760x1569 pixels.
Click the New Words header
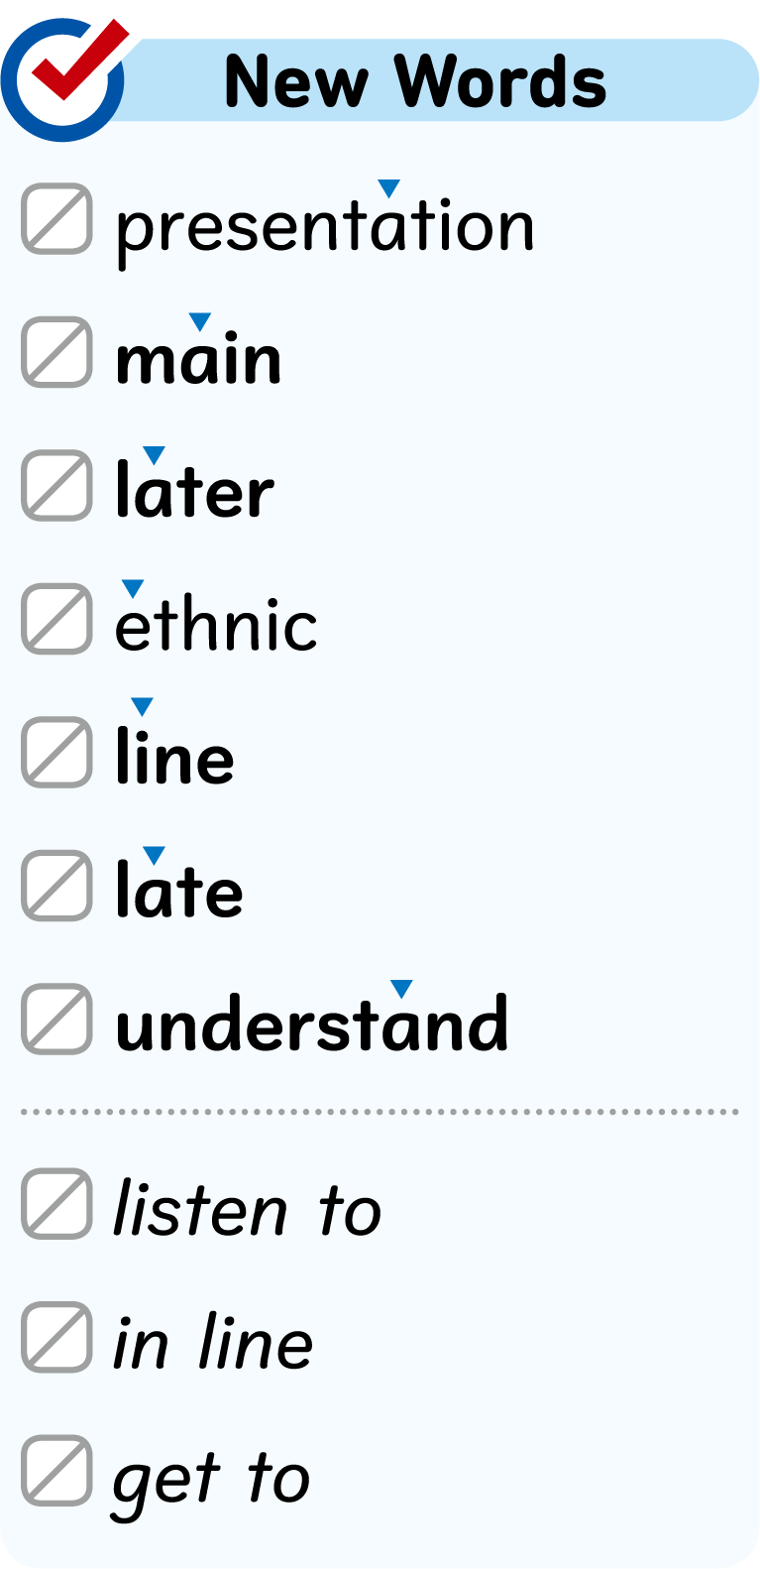[415, 81]
